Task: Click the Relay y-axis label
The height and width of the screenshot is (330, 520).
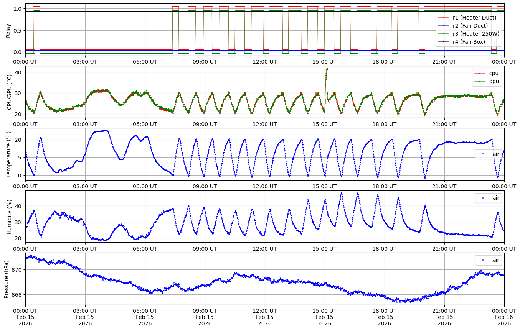Action: [8, 30]
